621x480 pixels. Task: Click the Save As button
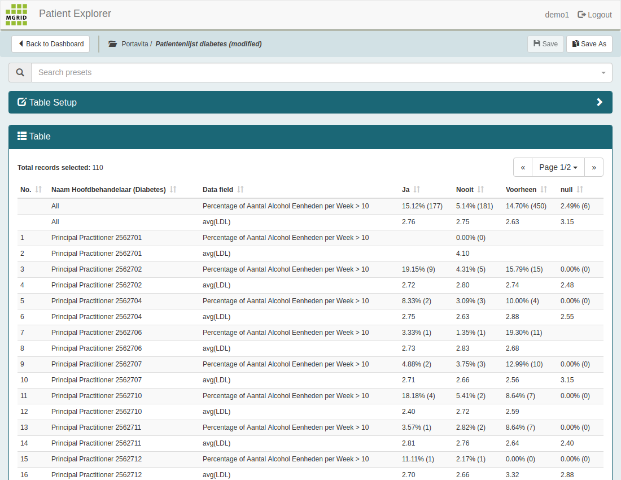click(589, 44)
